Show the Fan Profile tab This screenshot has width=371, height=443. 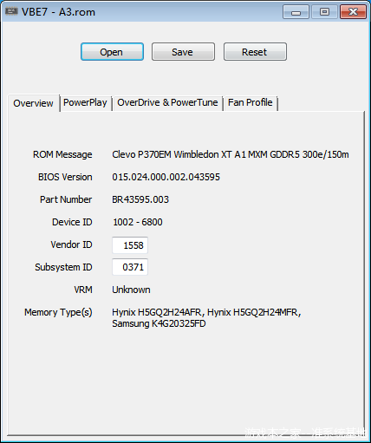251,102
